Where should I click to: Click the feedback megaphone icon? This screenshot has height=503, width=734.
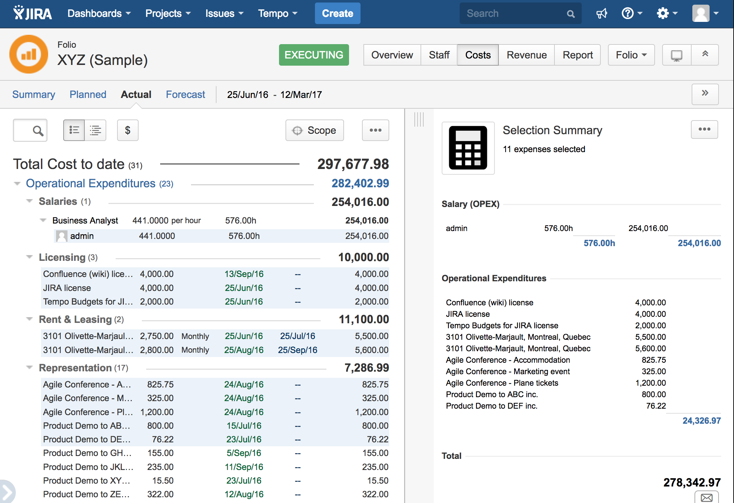click(601, 14)
